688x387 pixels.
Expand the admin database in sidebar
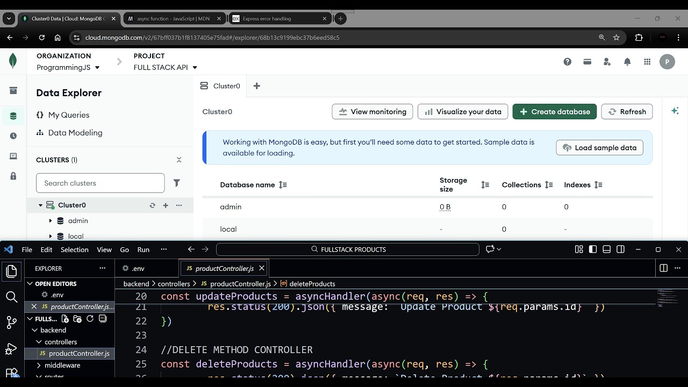51,221
